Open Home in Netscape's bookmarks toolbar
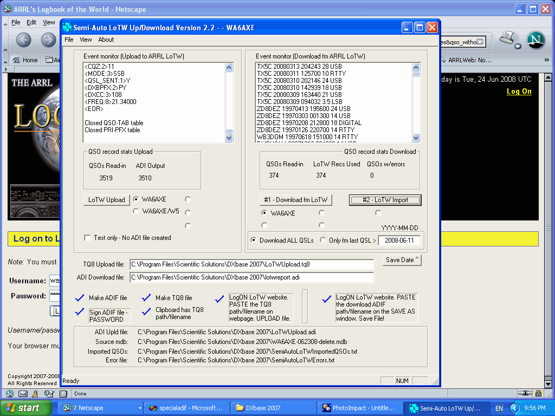 (x=25, y=60)
